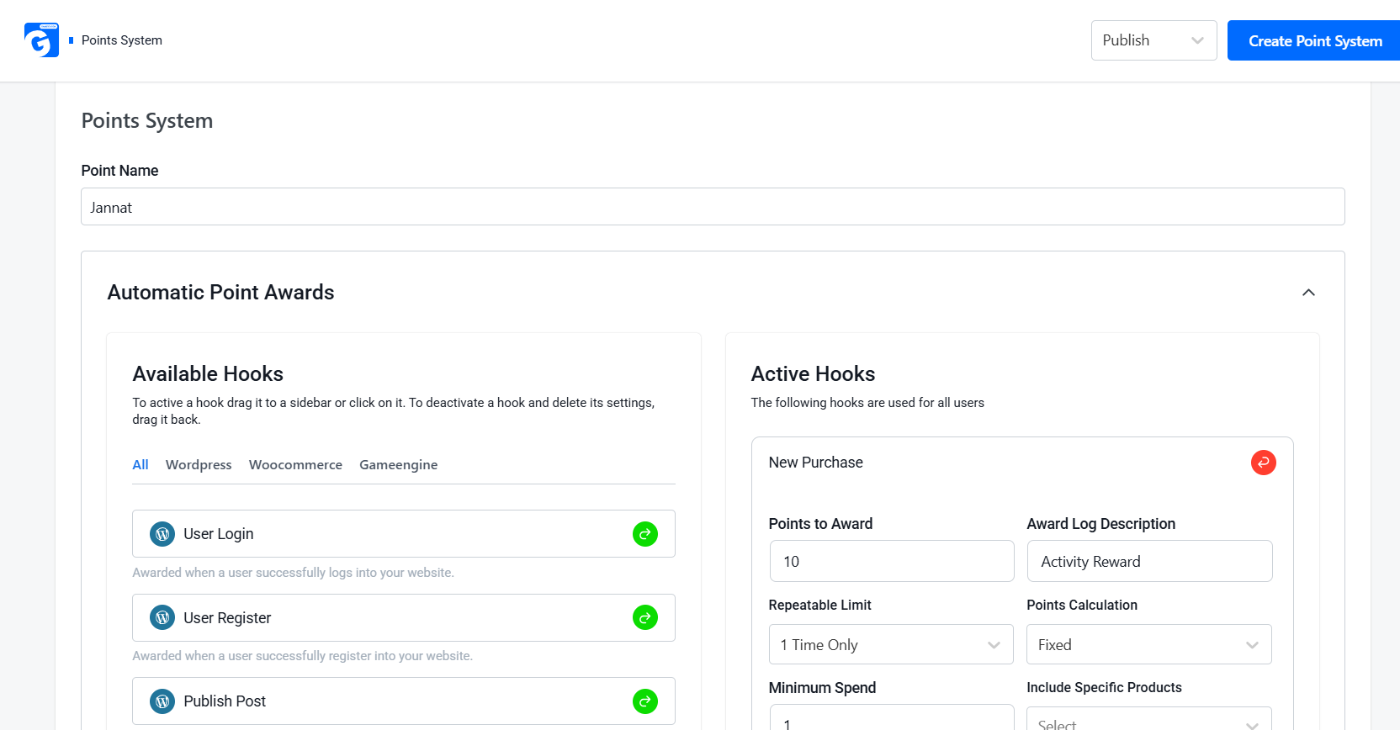Switch to the Wordpress hooks tab
Screen dimensions: 1400x730
[x=199, y=465]
